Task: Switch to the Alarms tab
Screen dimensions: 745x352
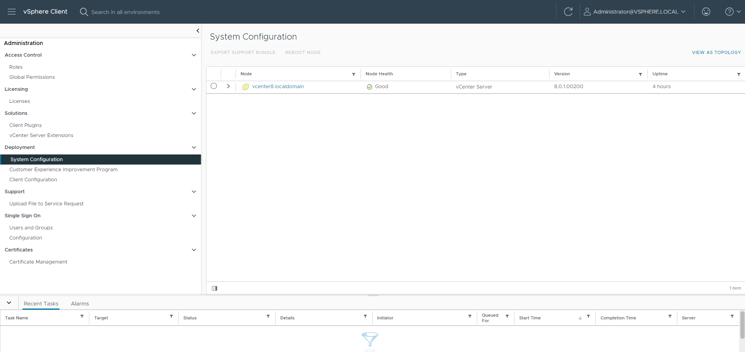Action: click(80, 303)
